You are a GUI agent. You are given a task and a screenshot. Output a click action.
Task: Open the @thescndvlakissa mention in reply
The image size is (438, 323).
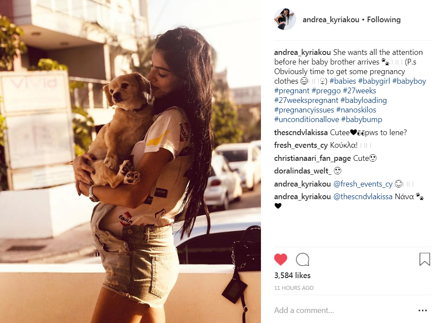[x=363, y=197]
